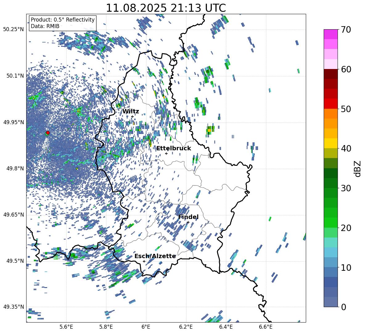Click the colorbar tick label 10
This screenshot has height=333, width=365.
click(x=346, y=267)
